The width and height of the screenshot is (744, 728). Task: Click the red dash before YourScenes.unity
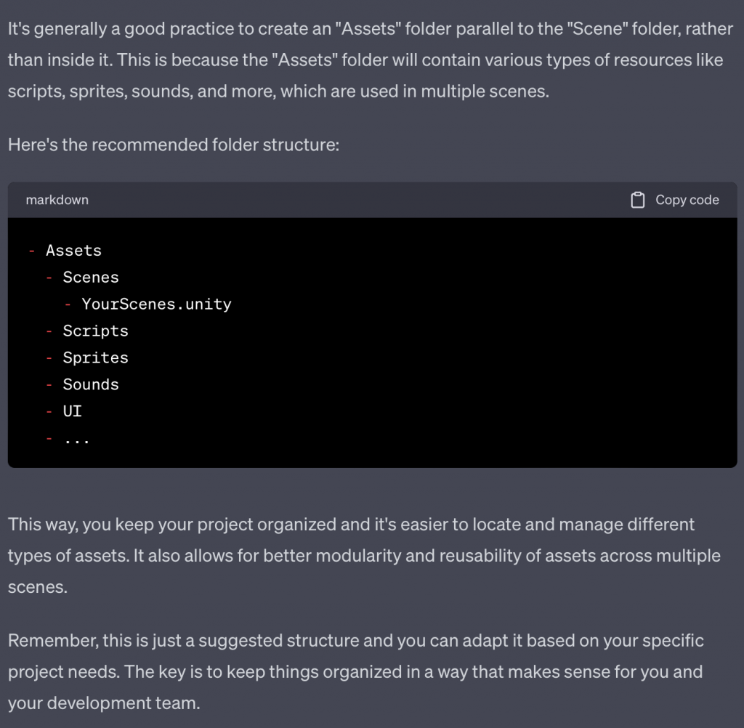tap(68, 304)
